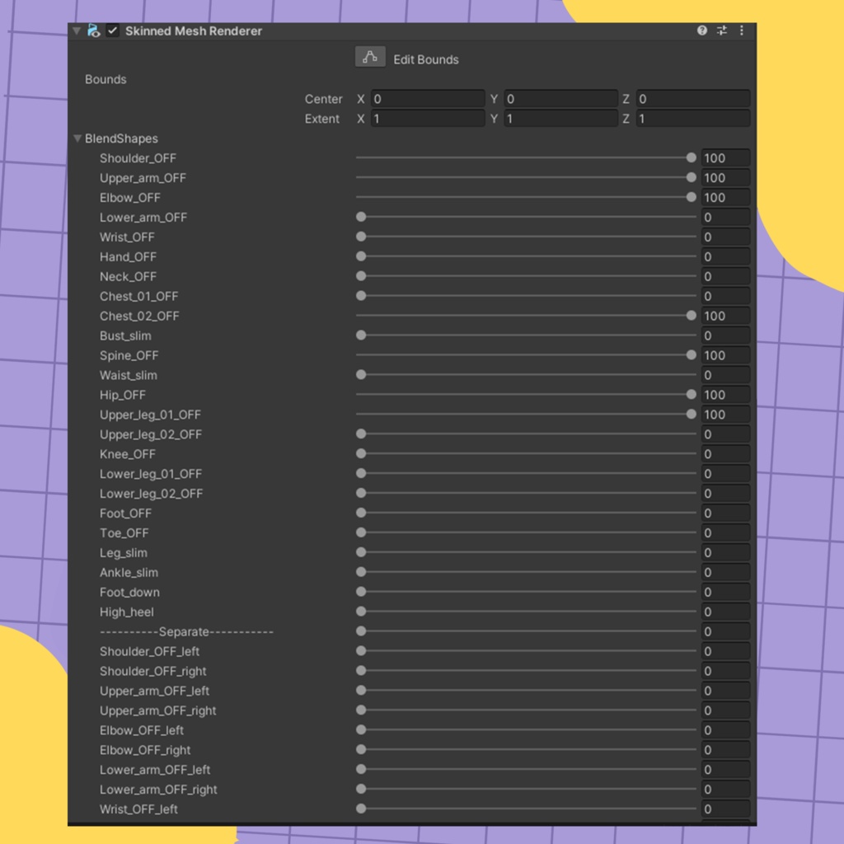Click the Bust_slim slider track

526,335
